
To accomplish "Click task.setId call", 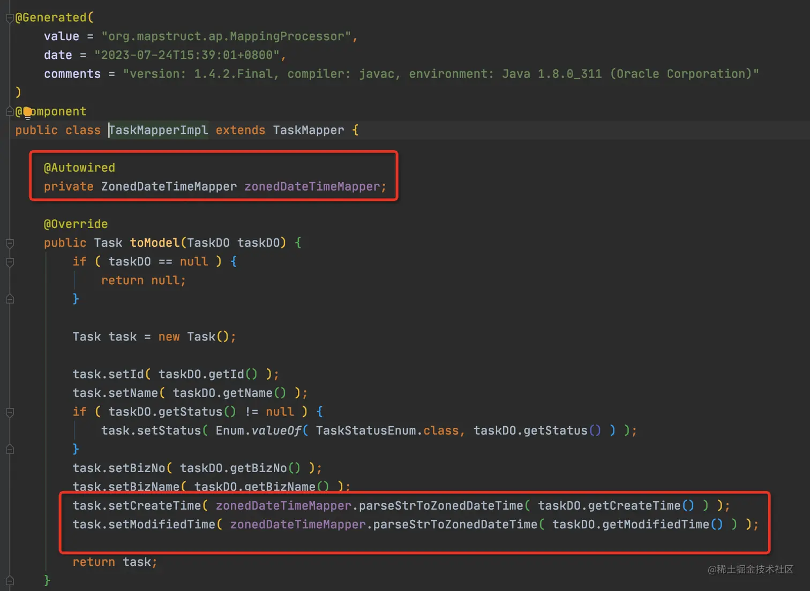I will (x=108, y=374).
